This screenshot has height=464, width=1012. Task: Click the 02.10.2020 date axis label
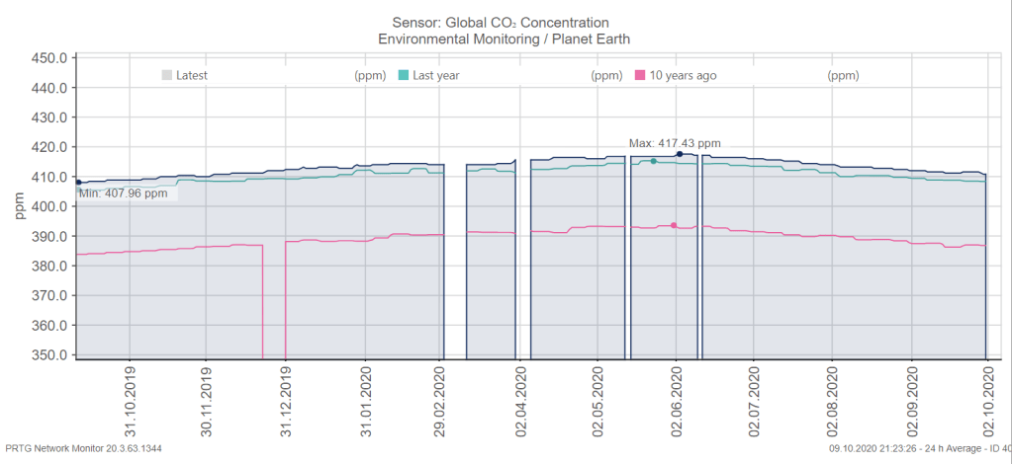tap(988, 404)
